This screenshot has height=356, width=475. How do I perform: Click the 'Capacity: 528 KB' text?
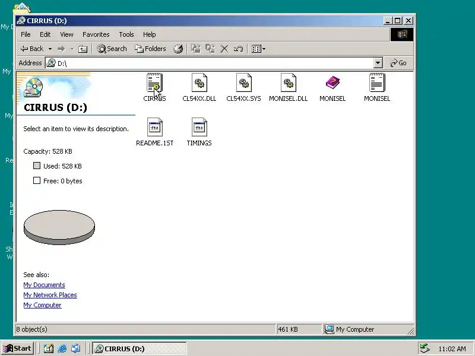48,151
